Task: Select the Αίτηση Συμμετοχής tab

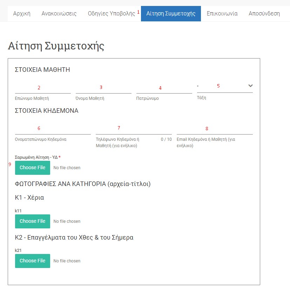Action: 171,14
